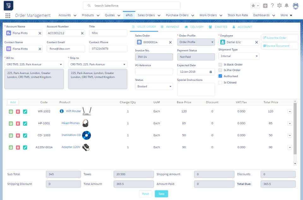The image size is (303, 200).
Task: Delete the CD-1003 Instillation CD line
Action: pos(18,135)
